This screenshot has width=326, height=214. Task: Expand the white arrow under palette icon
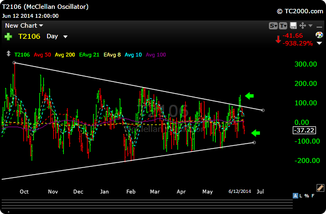pos(319,43)
